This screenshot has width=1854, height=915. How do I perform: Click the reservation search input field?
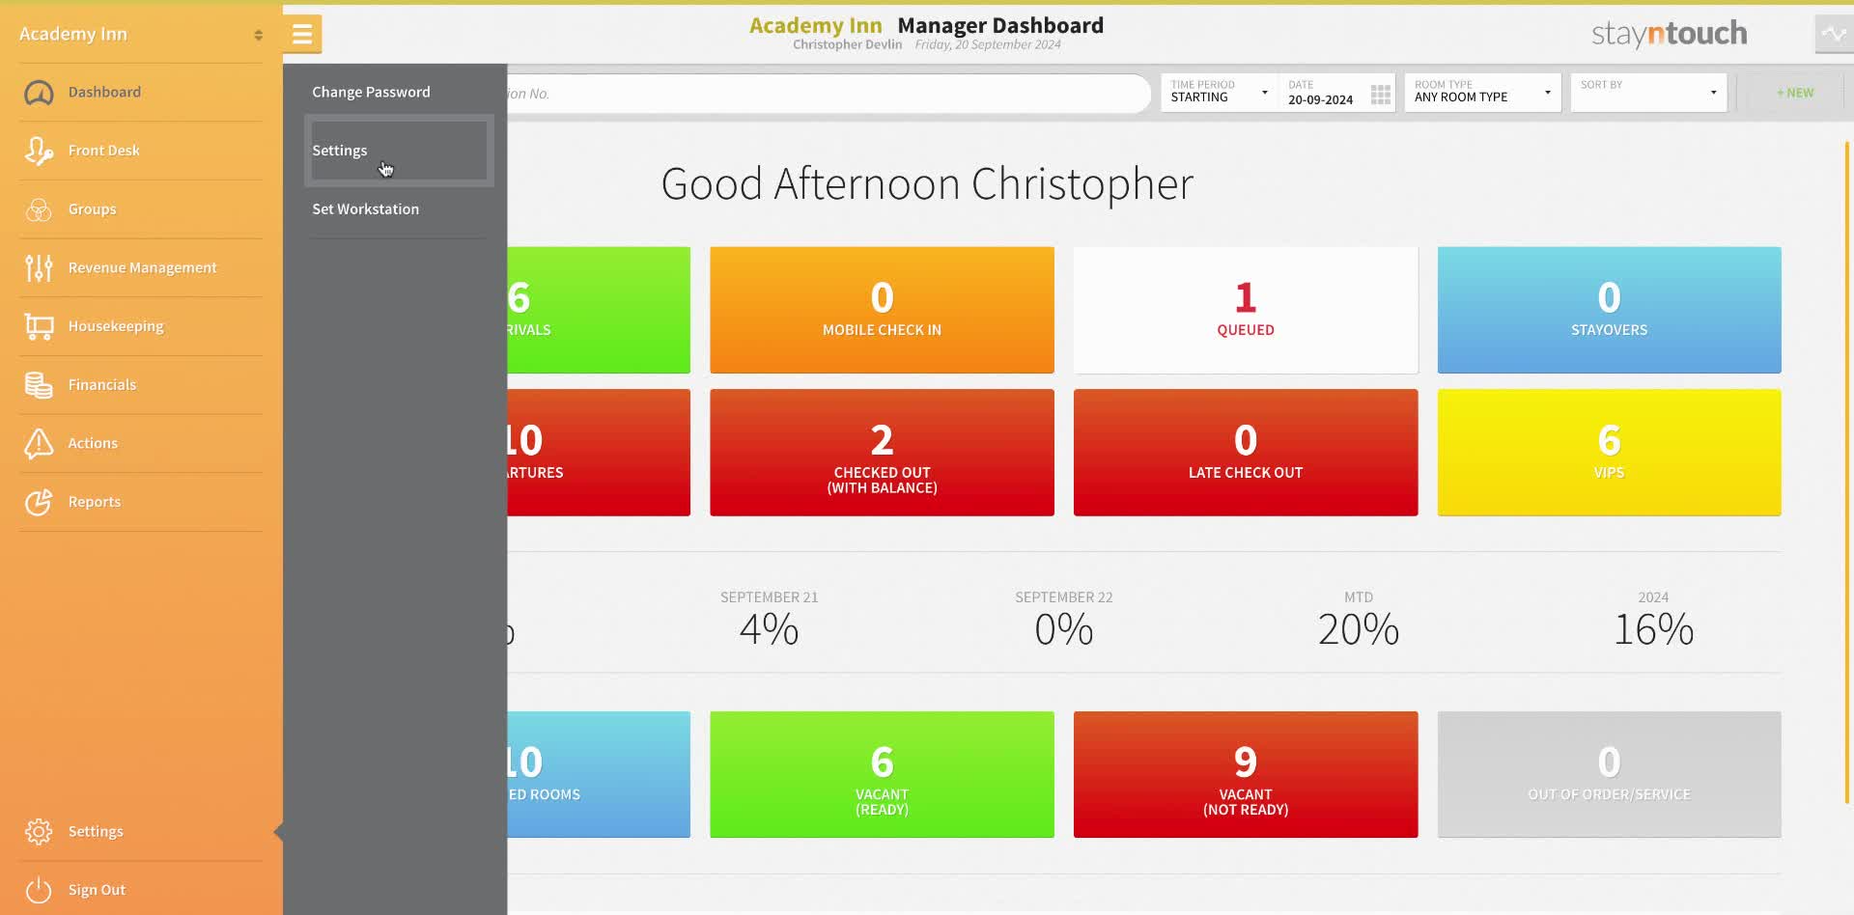pyautogui.click(x=829, y=94)
